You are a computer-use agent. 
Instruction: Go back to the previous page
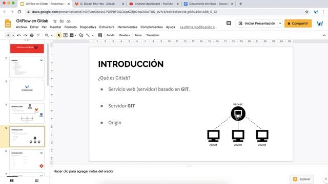pos(5,12)
